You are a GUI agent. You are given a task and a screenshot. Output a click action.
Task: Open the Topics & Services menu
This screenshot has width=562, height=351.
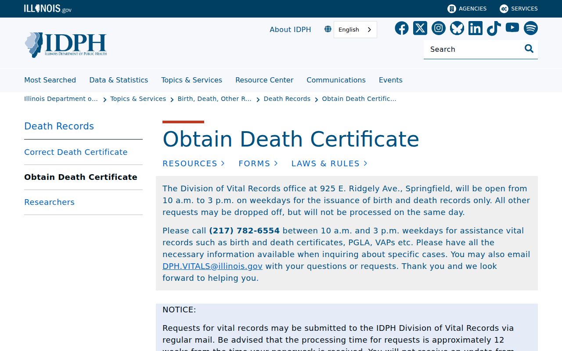tap(191, 80)
